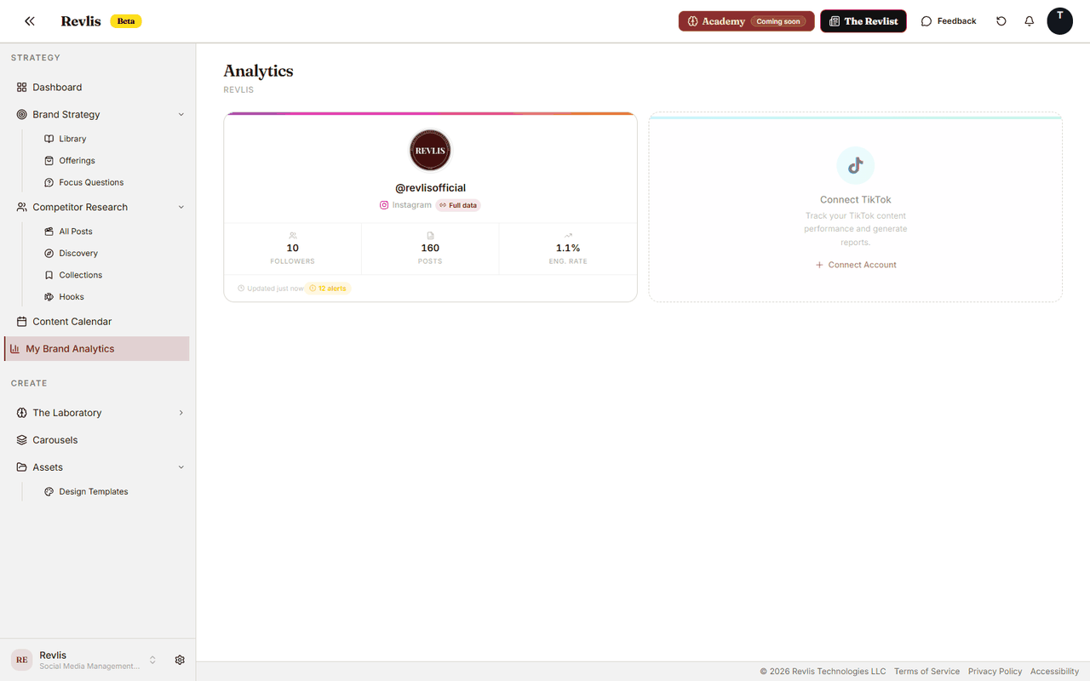Viewport: 1090px width, 681px height.
Task: Click the Assets folder icon
Action: [x=22, y=467]
